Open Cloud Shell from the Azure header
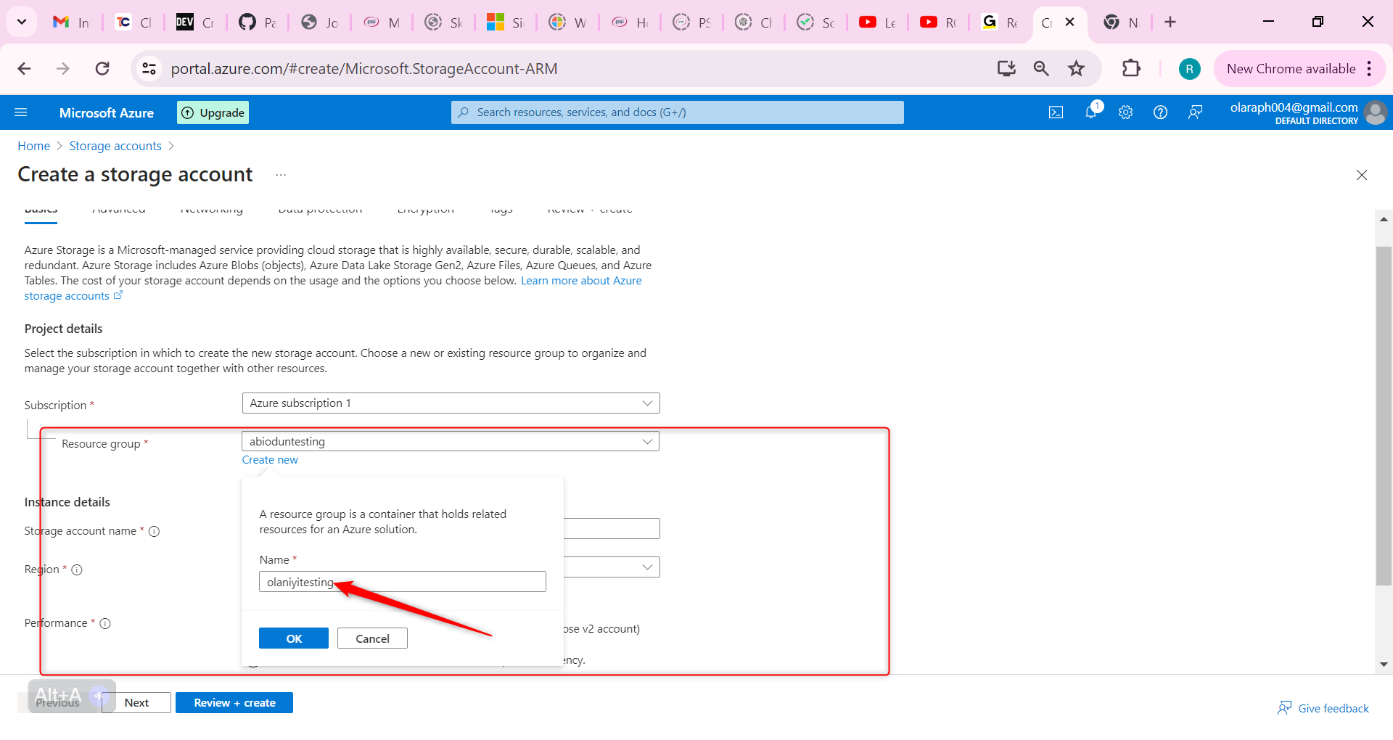 pyautogui.click(x=1056, y=112)
